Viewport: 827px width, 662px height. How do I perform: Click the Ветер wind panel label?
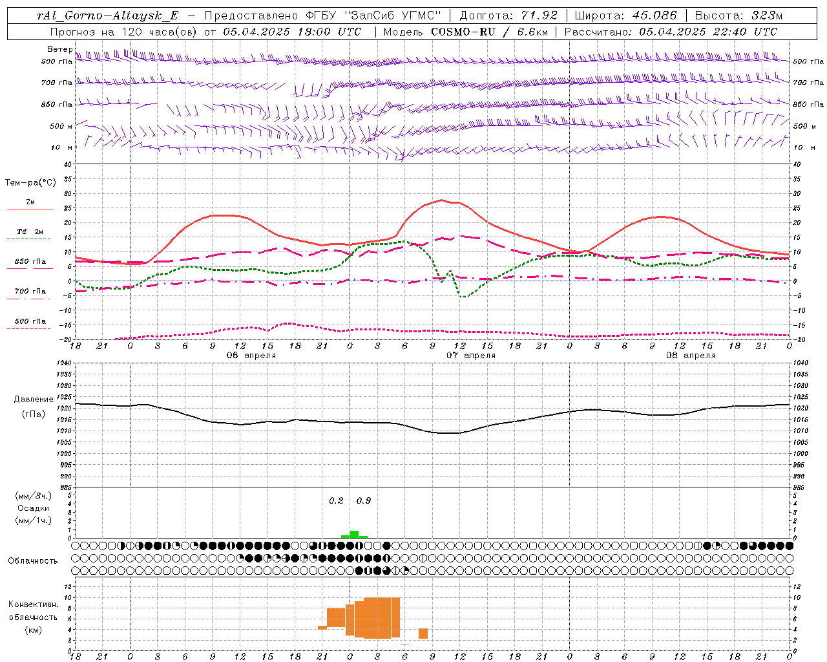[59, 49]
